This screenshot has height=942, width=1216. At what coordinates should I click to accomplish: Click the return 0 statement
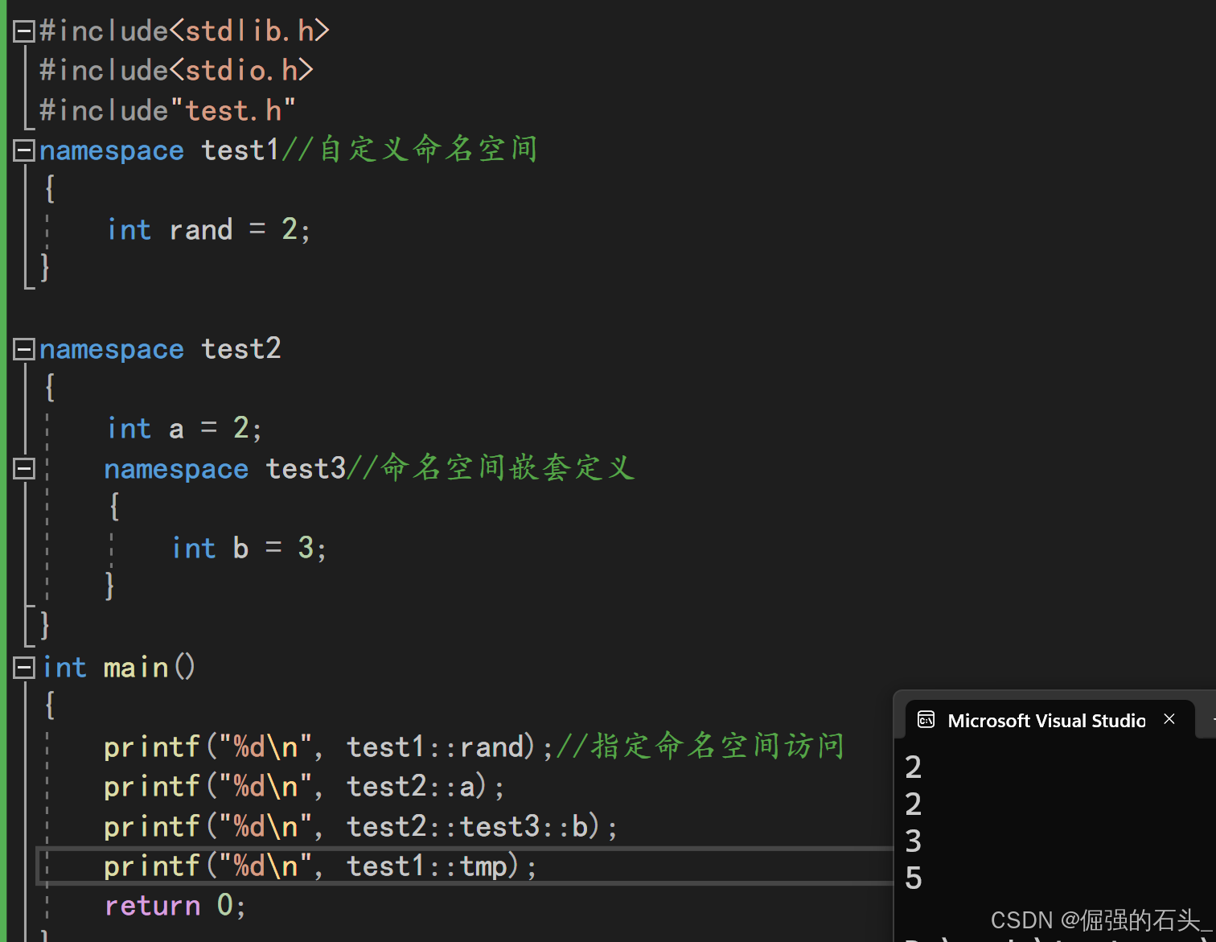coord(174,906)
